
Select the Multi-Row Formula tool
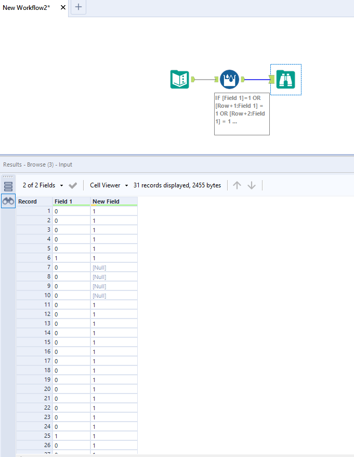point(229,80)
